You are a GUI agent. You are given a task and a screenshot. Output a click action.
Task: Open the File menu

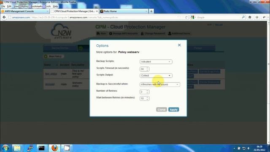pyautogui.click(x=3, y=6)
